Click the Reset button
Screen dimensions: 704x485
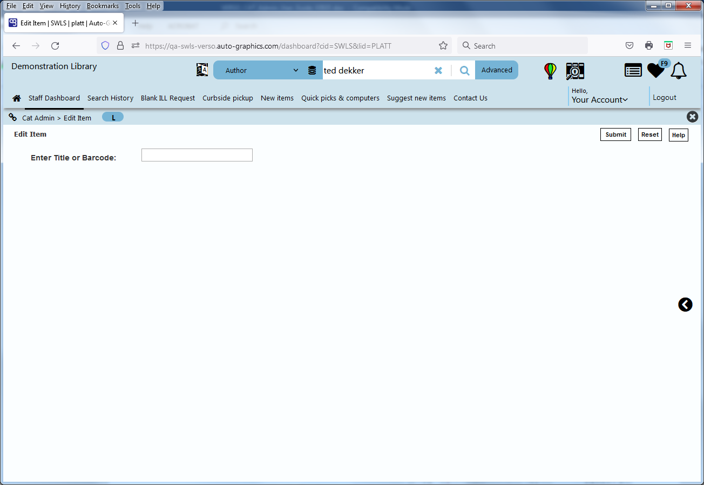click(650, 134)
